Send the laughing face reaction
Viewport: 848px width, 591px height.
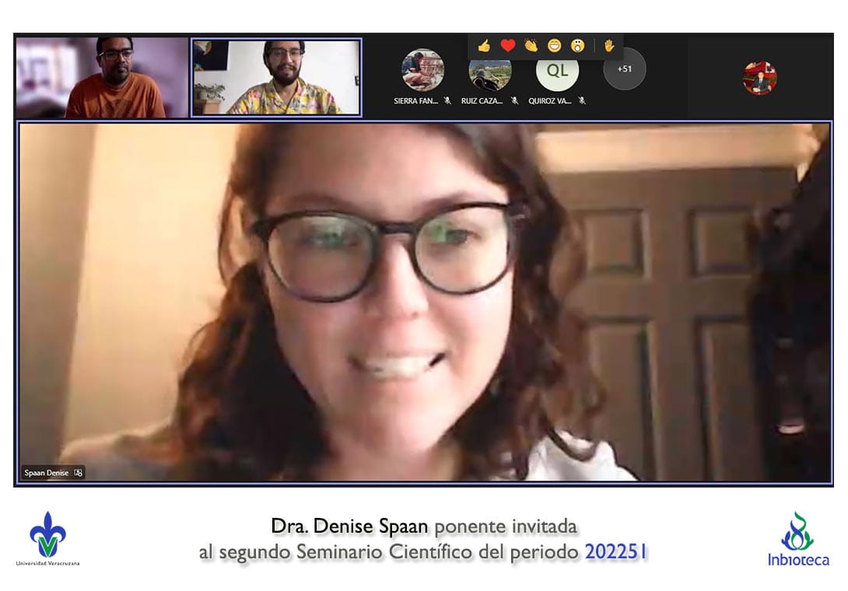(x=554, y=46)
